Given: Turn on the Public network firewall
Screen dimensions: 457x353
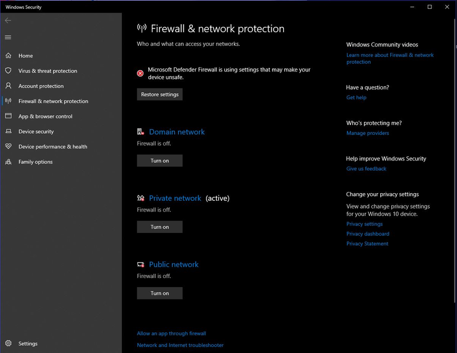Looking at the screenshot, I should tap(159, 293).
